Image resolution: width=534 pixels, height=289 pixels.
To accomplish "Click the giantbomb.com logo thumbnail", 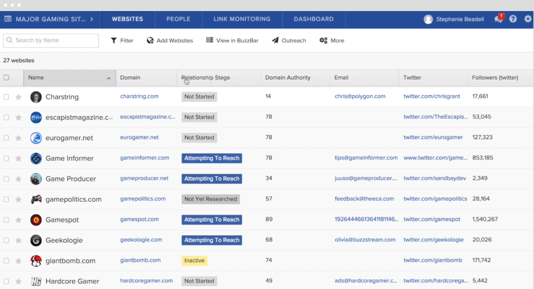I will point(36,261).
